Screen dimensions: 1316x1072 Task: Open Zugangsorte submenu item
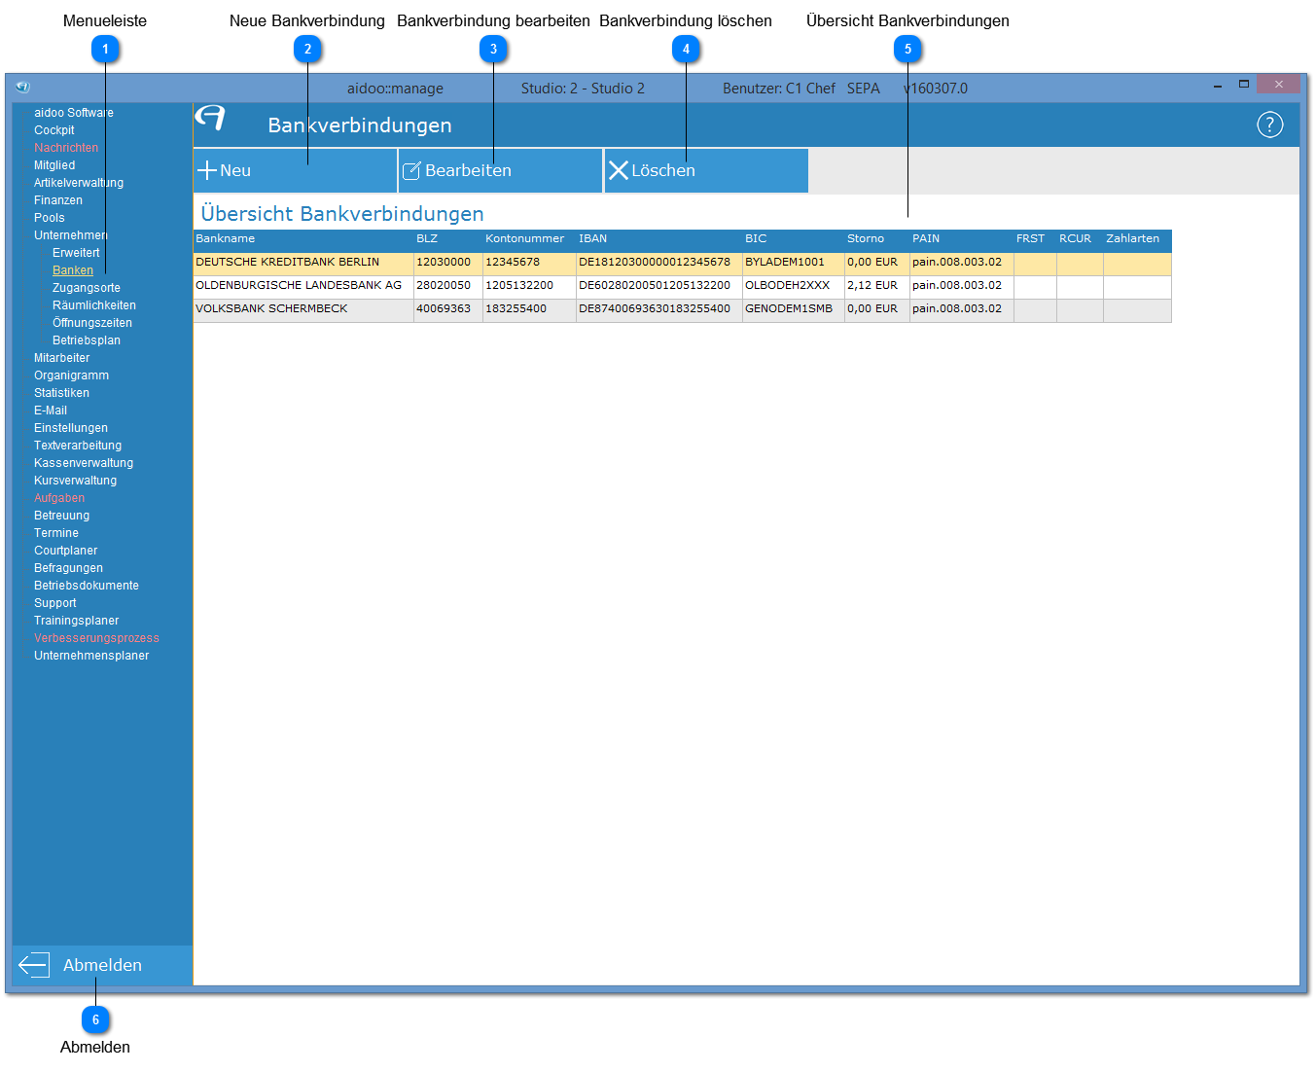[87, 288]
